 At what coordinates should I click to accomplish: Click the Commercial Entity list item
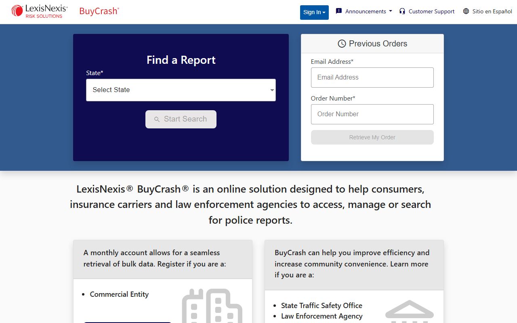click(x=119, y=294)
